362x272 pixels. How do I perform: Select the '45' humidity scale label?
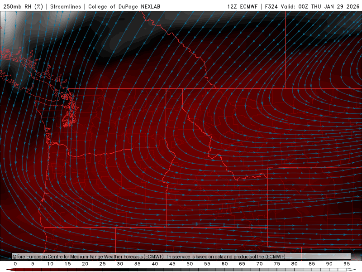(172, 264)
